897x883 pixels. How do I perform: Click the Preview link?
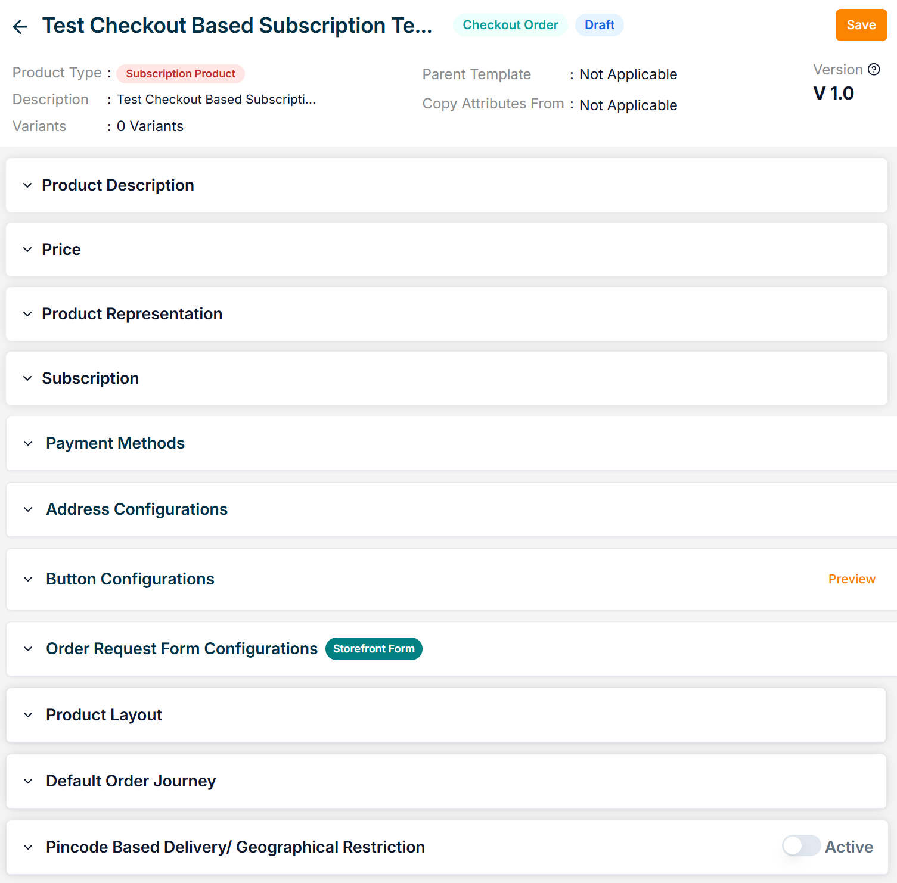pyautogui.click(x=851, y=579)
